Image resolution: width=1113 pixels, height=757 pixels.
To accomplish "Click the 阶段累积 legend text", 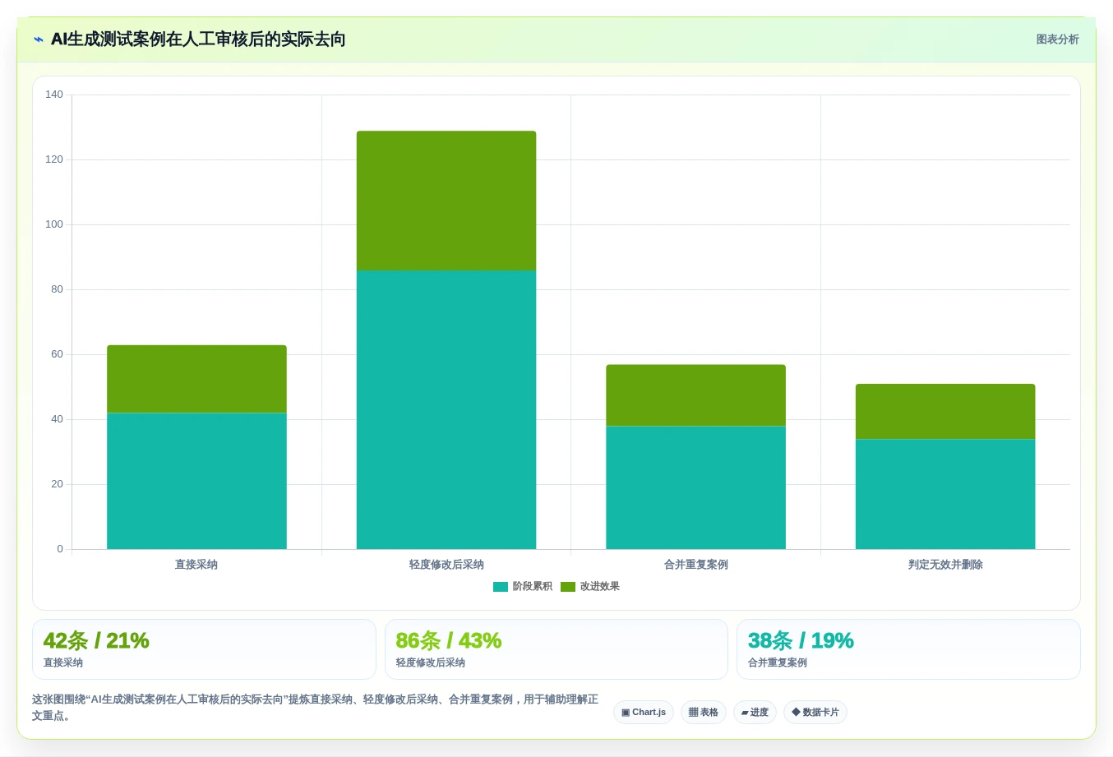I will click(x=533, y=587).
